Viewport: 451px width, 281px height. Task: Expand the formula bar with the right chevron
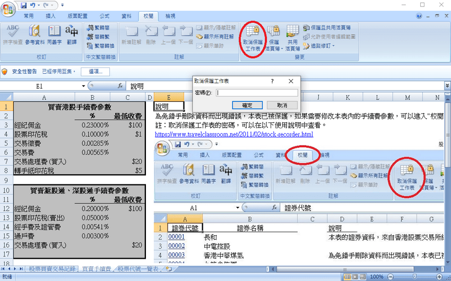[447, 85]
